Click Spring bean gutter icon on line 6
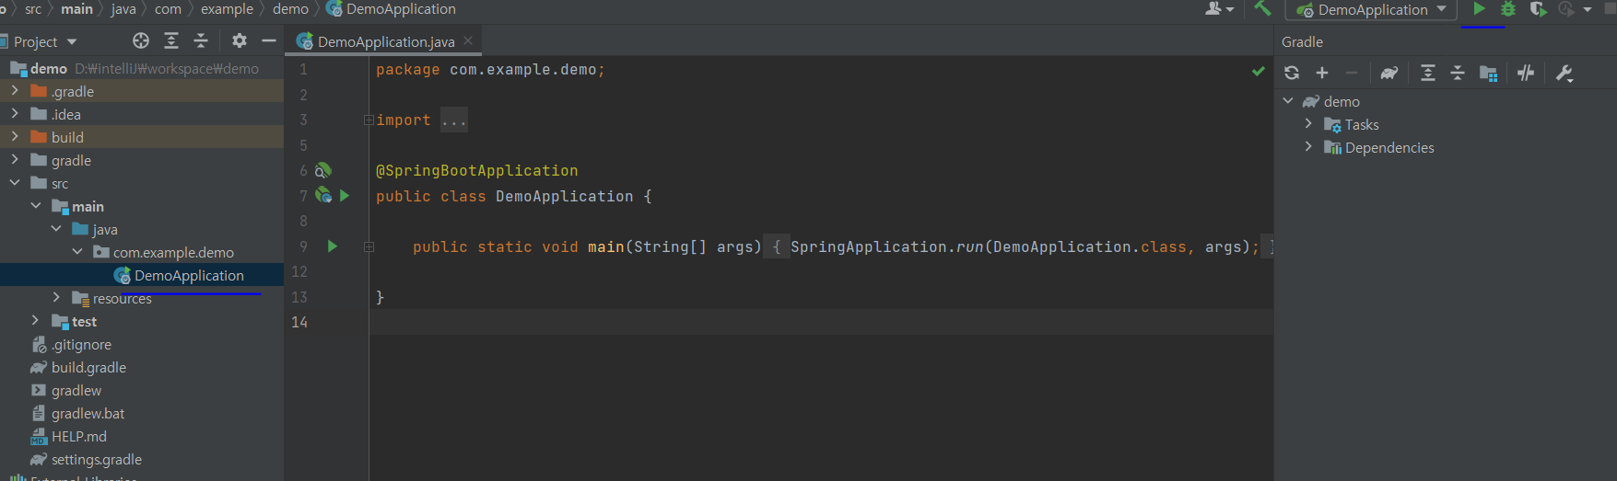Screen dimensions: 1617x481 pyautogui.click(x=322, y=170)
